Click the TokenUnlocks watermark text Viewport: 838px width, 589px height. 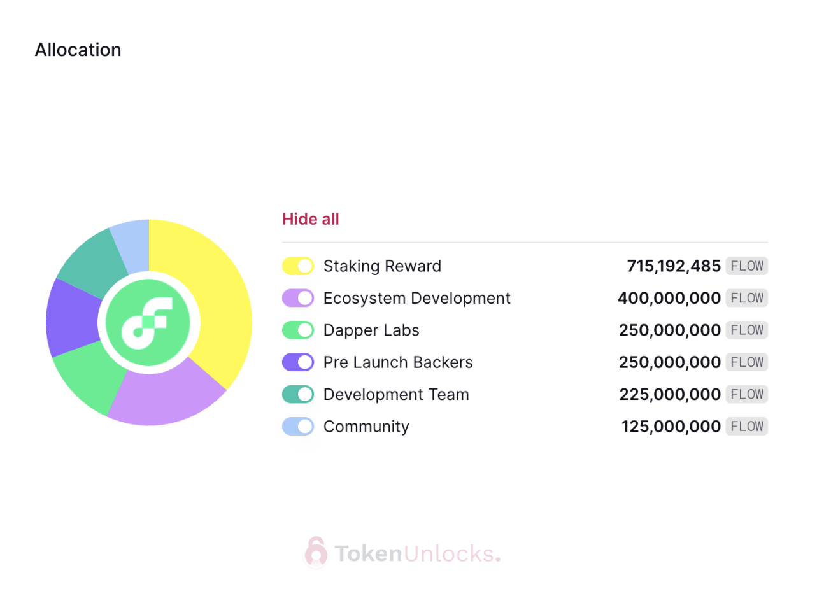pos(417,553)
